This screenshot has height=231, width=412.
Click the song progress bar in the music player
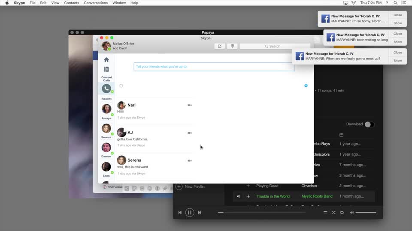(261, 213)
